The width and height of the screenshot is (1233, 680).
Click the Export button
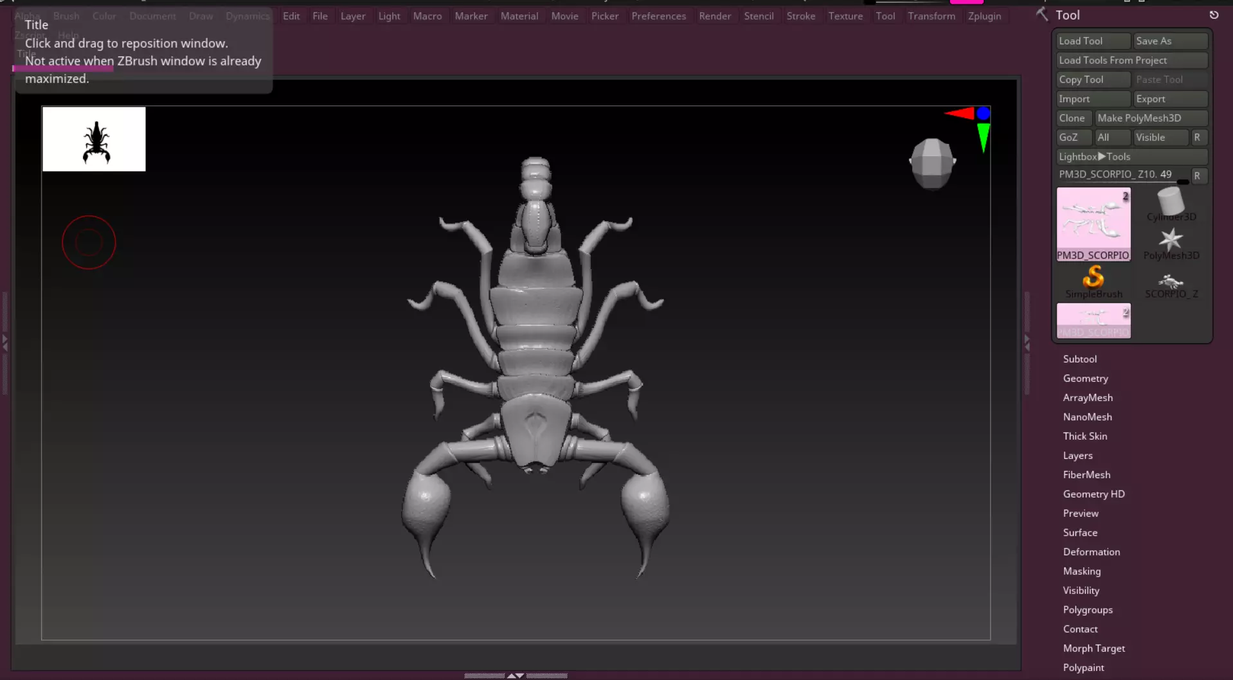tap(1170, 98)
